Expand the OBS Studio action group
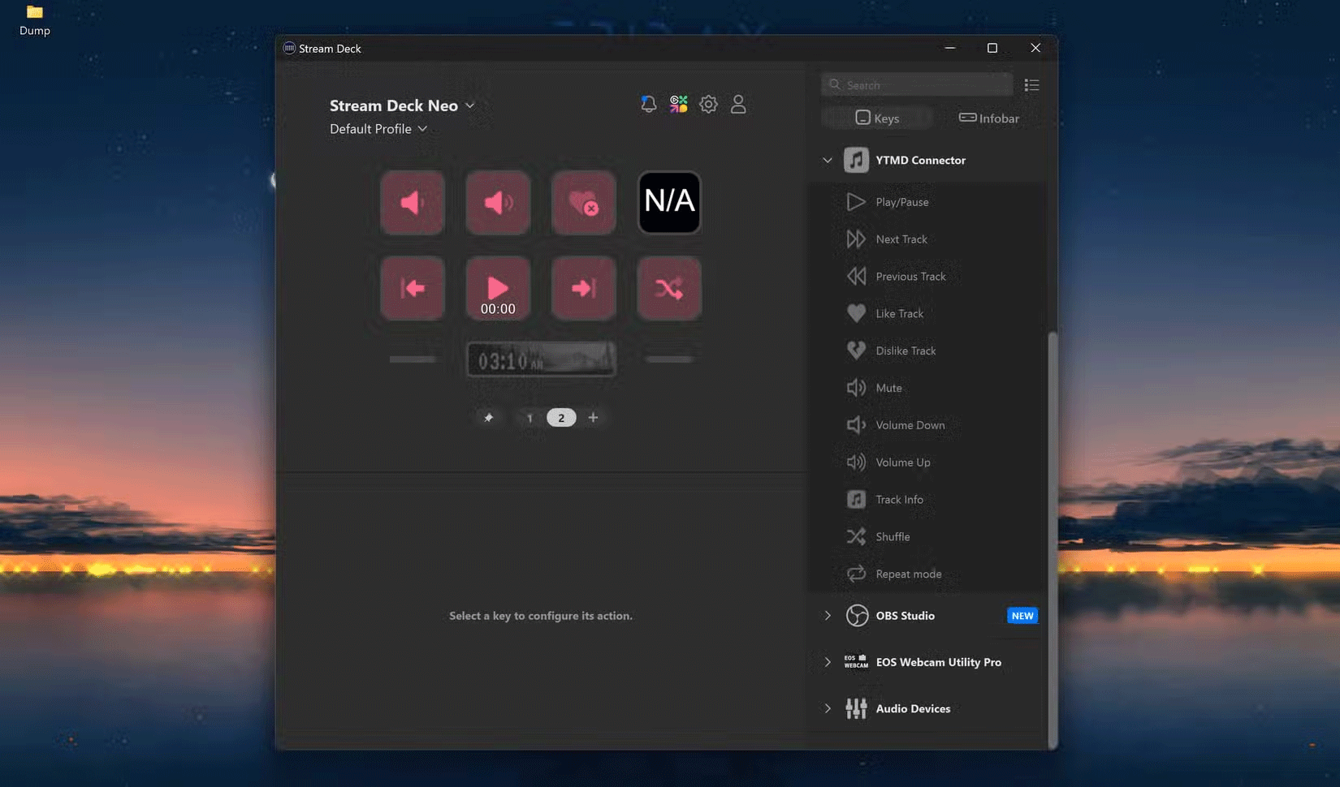 tap(828, 615)
